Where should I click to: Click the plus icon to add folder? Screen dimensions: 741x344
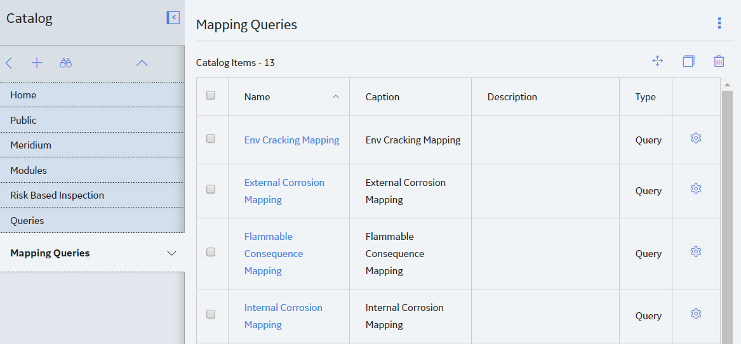(x=37, y=63)
